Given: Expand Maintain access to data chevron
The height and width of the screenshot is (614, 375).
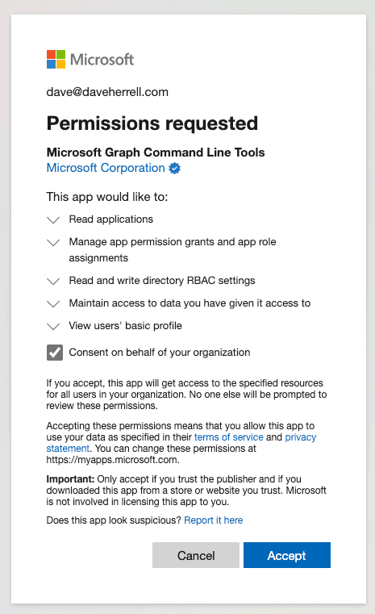Looking at the screenshot, I should coord(53,304).
